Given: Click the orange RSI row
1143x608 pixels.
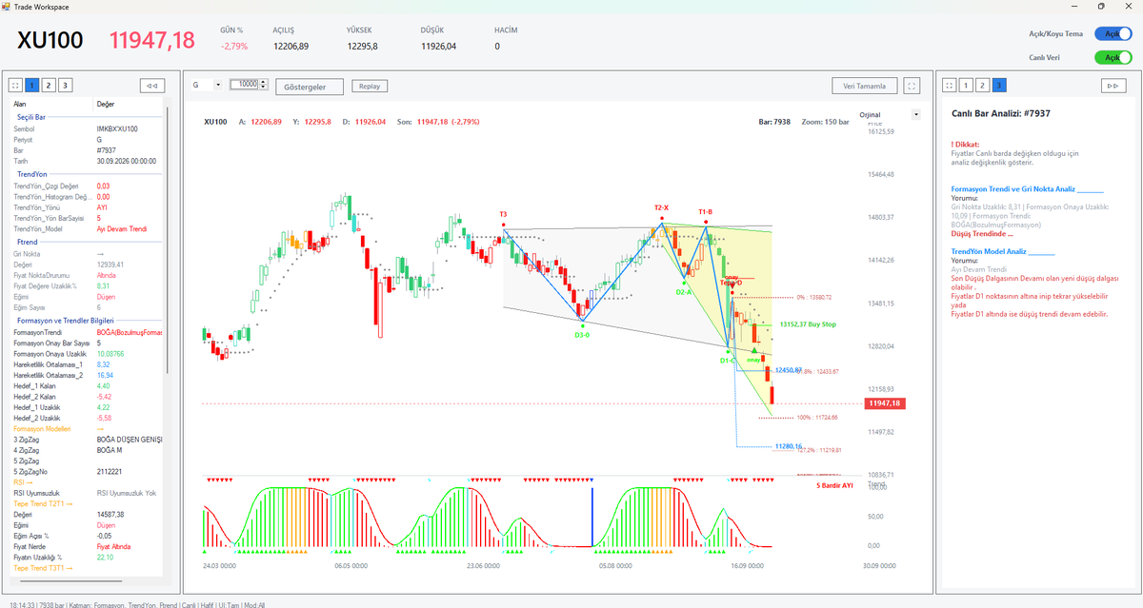Looking at the screenshot, I should pyautogui.click(x=87, y=482).
